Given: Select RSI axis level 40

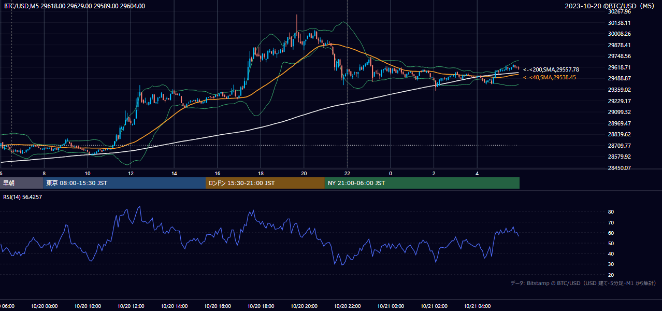Looking at the screenshot, I should click(611, 253).
